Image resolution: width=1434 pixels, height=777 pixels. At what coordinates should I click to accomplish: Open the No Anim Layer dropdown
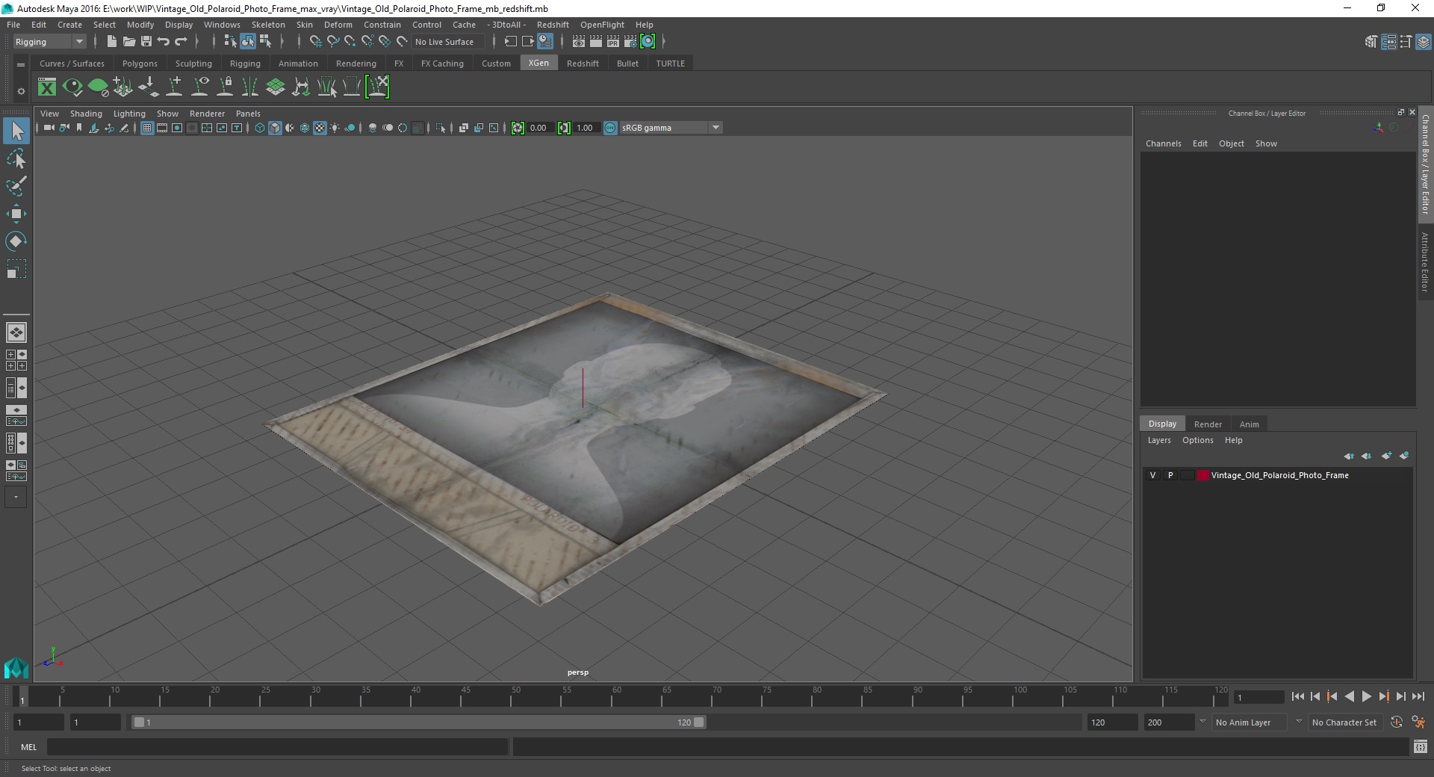pos(1250,722)
